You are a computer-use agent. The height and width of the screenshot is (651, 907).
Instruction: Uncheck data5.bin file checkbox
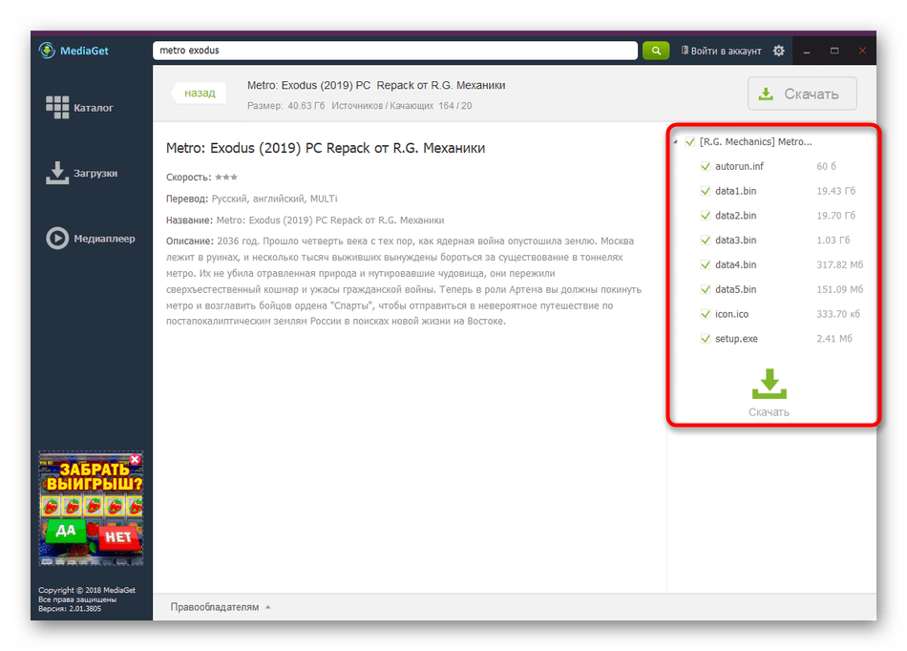point(706,289)
